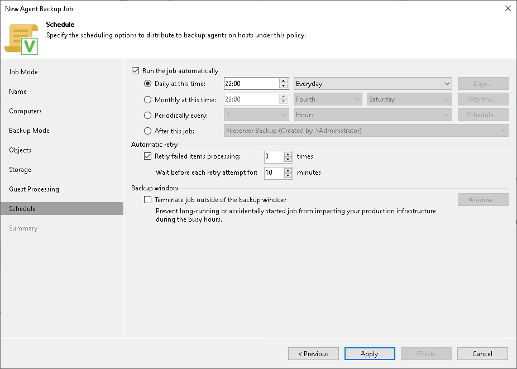This screenshot has height=369, width=517.
Task: Switch to the Storage step
Action: (x=20, y=169)
